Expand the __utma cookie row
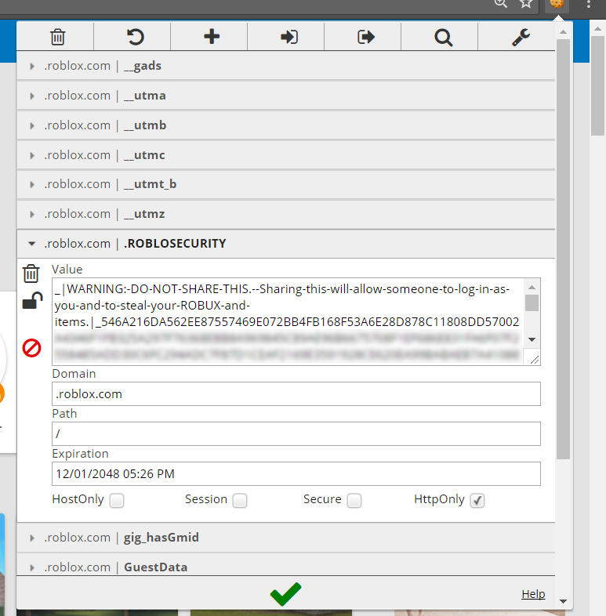Viewport: 606px width, 616px height. [x=285, y=96]
